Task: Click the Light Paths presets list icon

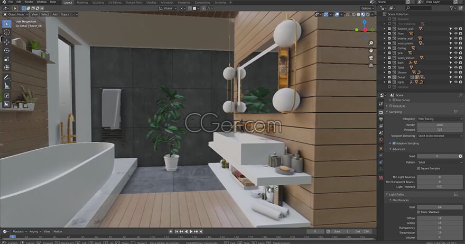Action: (456, 194)
